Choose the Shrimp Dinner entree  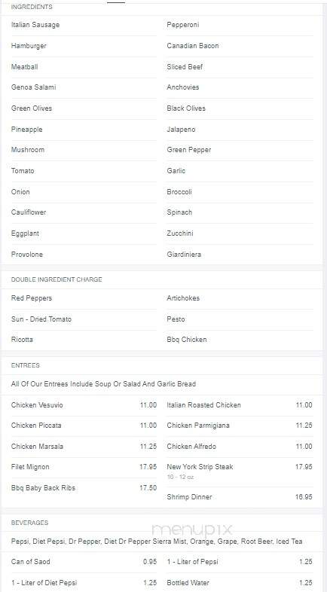pyautogui.click(x=240, y=497)
